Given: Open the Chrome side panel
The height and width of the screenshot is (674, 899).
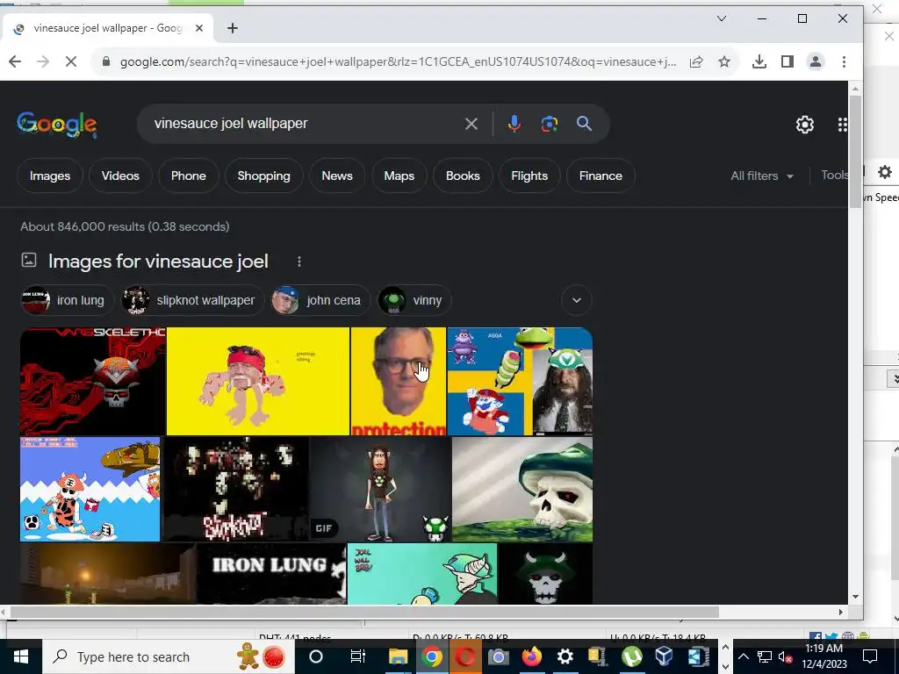Looking at the screenshot, I should [788, 61].
